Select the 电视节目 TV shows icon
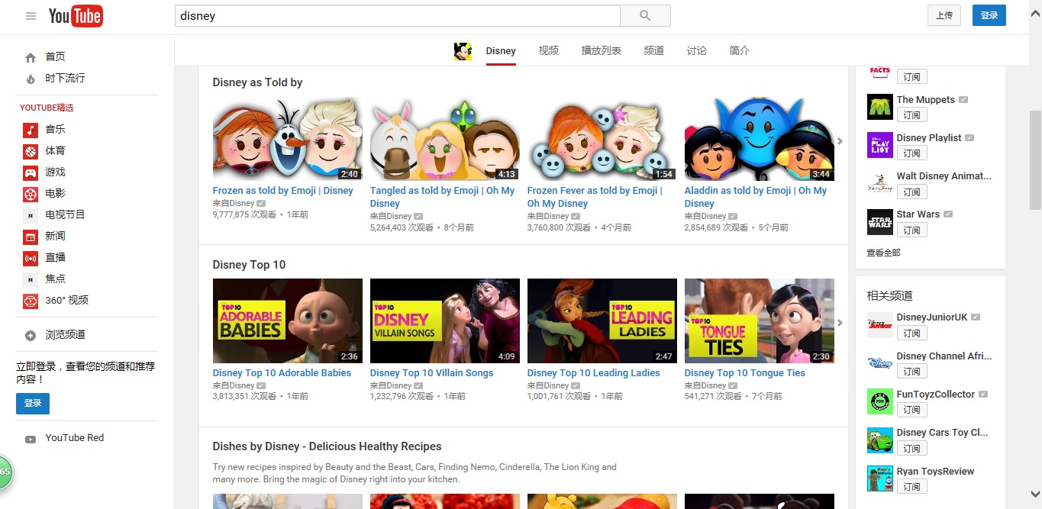The image size is (1042, 509). 31,215
